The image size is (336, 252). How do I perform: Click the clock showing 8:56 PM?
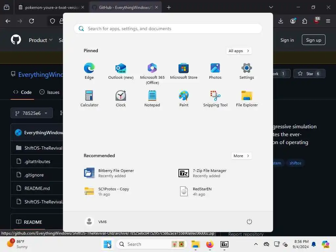click(x=301, y=244)
